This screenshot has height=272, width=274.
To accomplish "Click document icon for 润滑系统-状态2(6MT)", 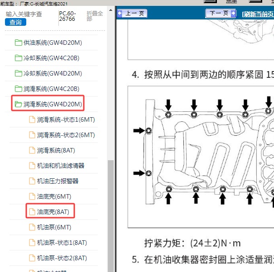I will [32, 135].
